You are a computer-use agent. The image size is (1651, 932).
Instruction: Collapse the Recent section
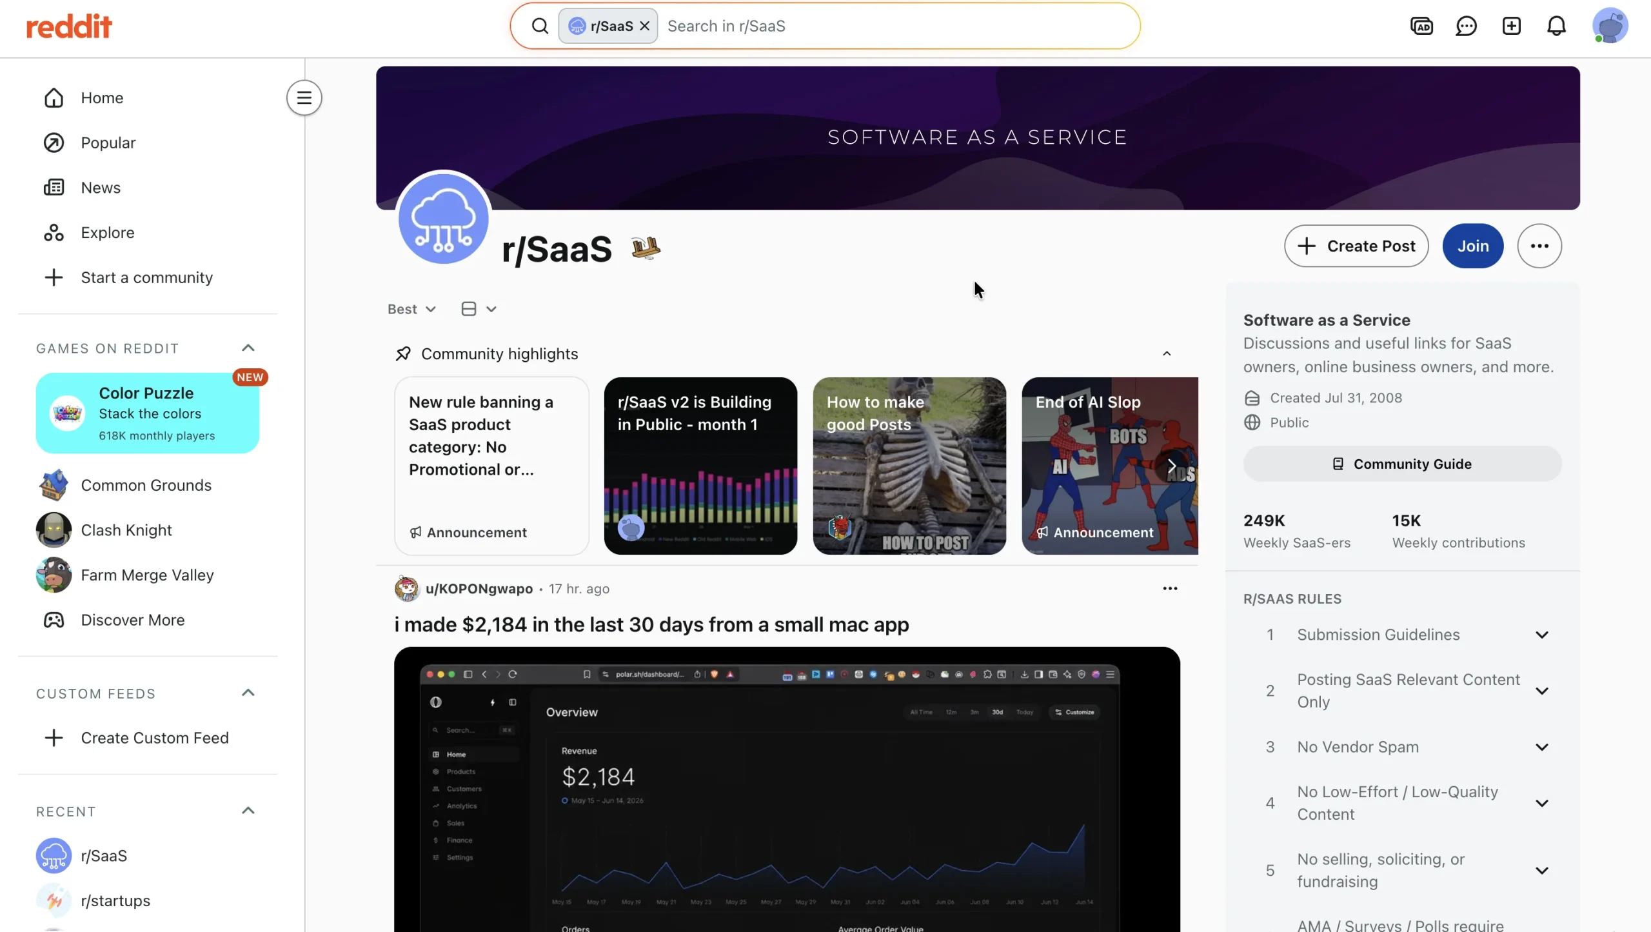tap(248, 811)
